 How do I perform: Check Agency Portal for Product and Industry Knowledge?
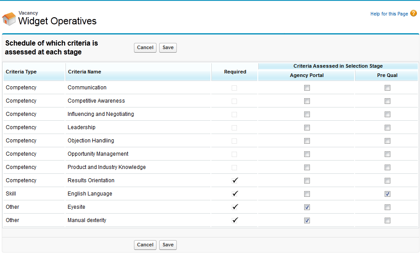pyautogui.click(x=307, y=167)
